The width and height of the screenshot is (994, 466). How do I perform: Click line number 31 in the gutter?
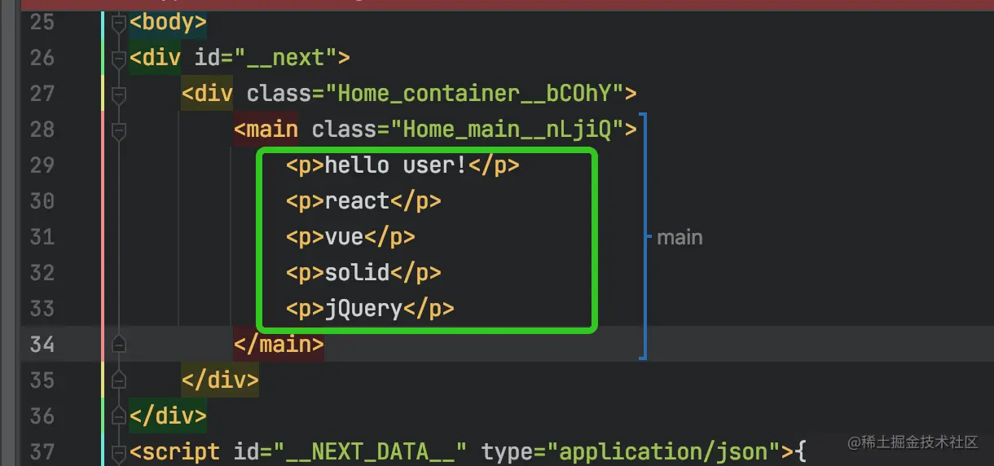point(42,237)
